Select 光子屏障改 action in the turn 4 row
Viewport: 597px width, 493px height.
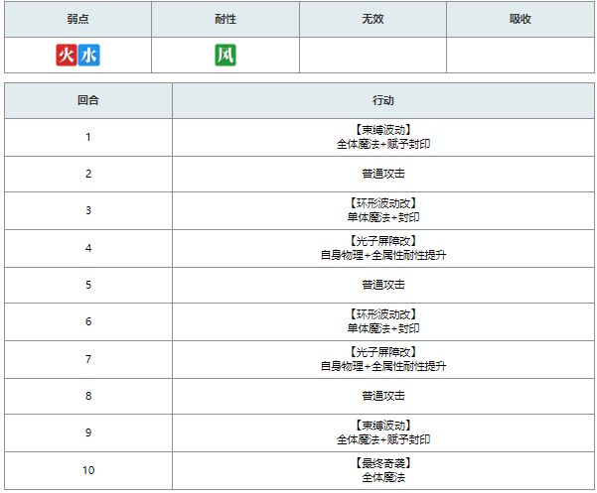[x=382, y=241]
